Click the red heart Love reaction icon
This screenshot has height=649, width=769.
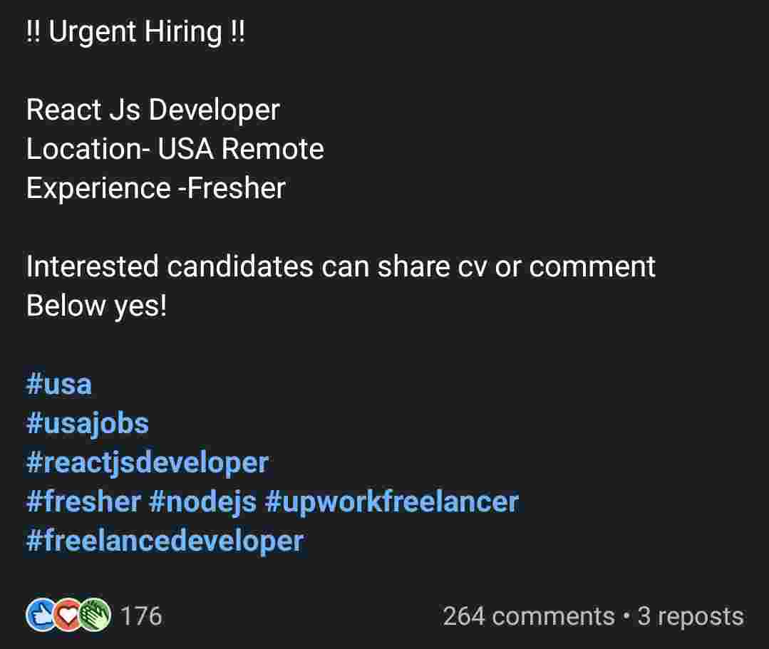click(68, 615)
